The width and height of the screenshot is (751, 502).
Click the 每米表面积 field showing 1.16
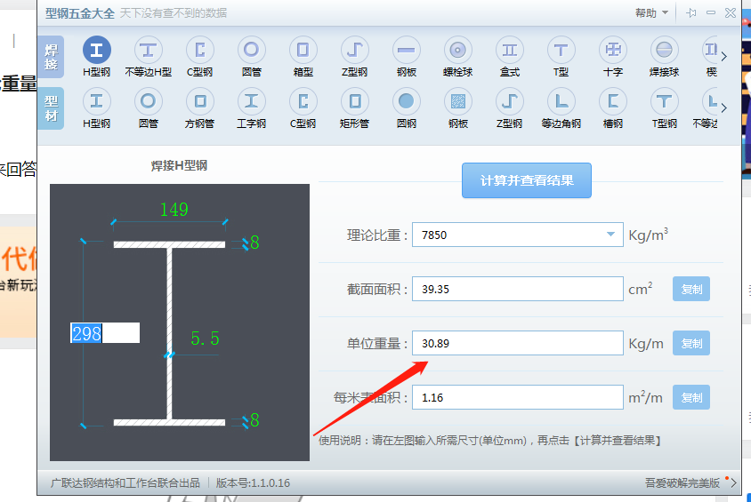click(518, 397)
